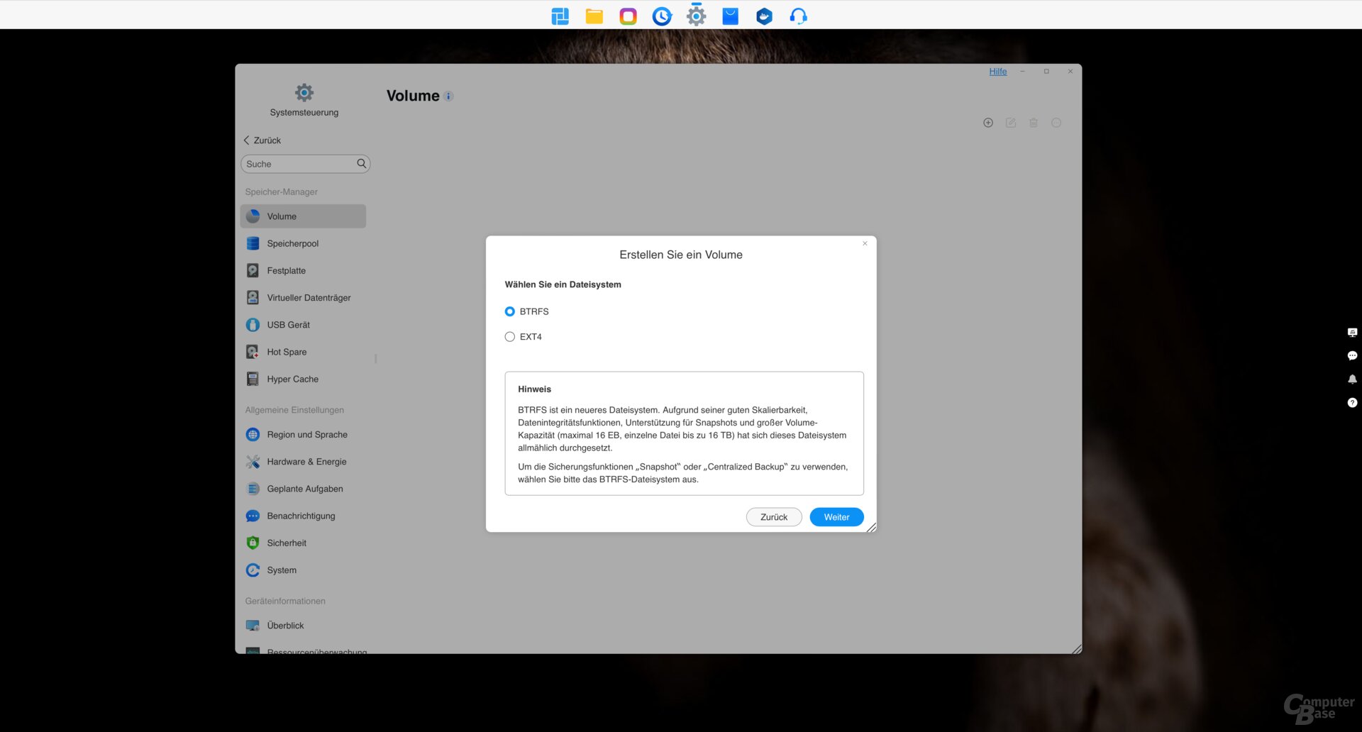Click the Volume info icon

[x=448, y=96]
